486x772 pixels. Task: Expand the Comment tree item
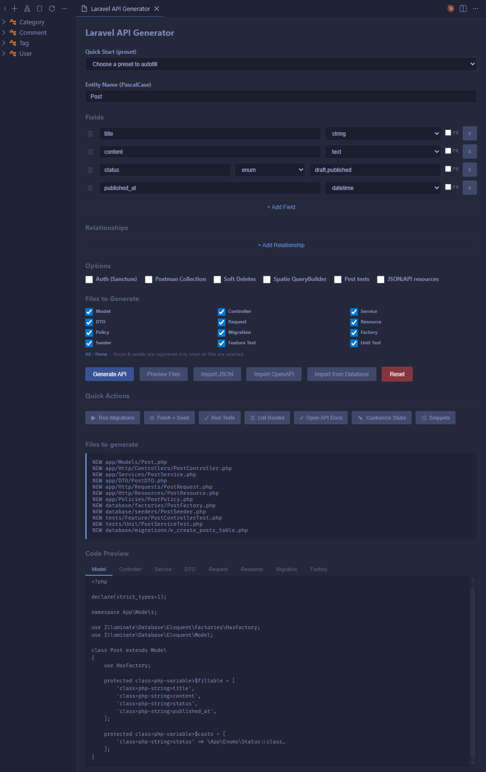click(4, 32)
